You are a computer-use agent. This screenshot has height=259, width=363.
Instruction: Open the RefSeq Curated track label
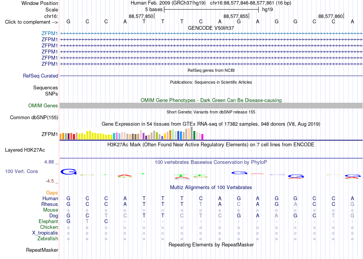(x=40, y=76)
